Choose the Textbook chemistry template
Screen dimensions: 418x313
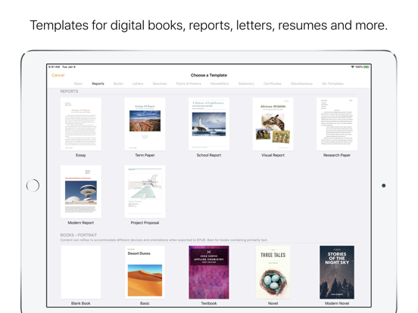tap(209, 272)
